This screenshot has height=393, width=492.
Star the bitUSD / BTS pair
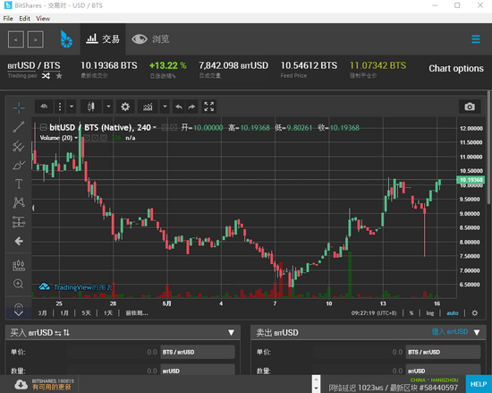[x=59, y=76]
